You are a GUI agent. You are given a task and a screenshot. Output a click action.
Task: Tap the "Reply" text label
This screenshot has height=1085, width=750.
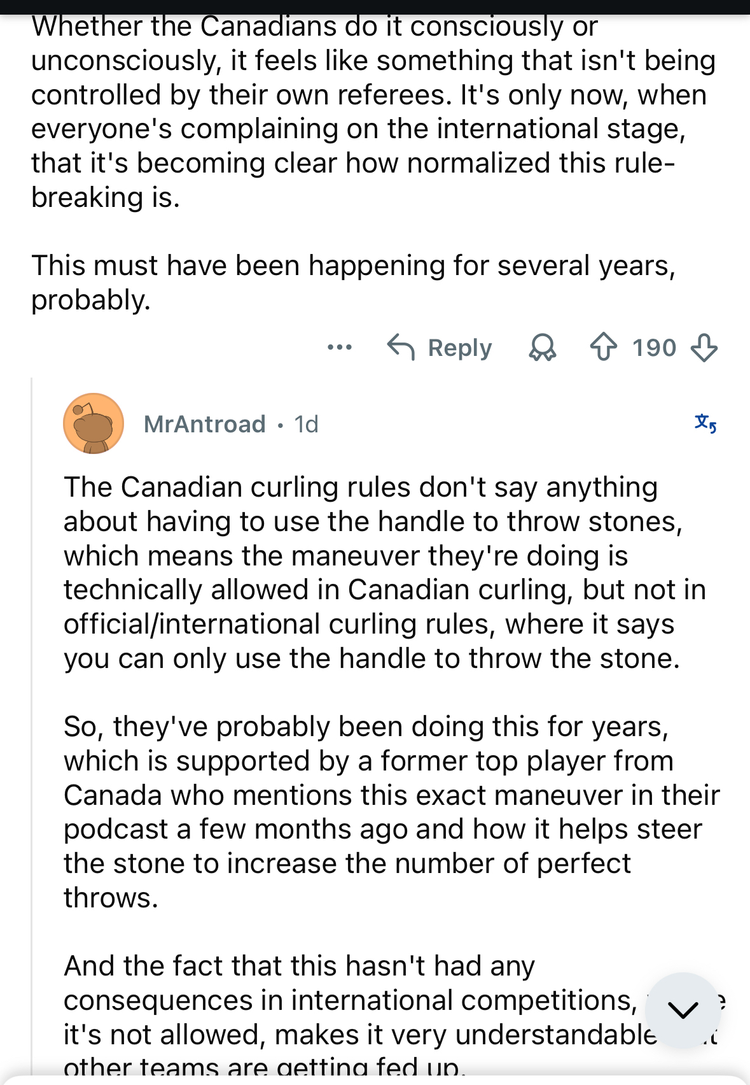pyautogui.click(x=459, y=348)
